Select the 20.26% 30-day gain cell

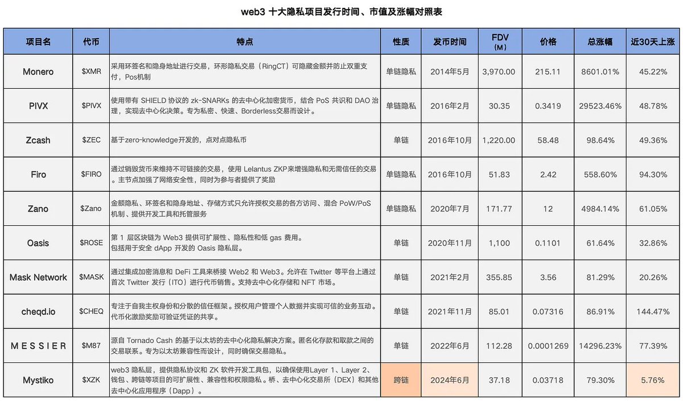tap(653, 277)
